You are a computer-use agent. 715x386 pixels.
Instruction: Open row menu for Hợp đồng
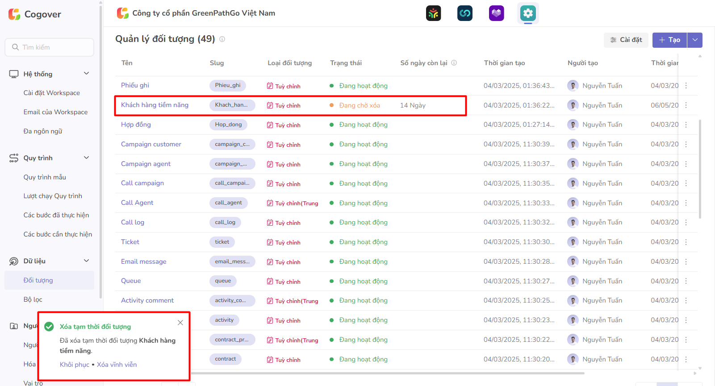point(686,125)
